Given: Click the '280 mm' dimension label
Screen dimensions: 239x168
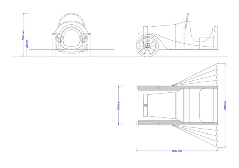Looking at the screenshot, I should pyautogui.click(x=27, y=44).
